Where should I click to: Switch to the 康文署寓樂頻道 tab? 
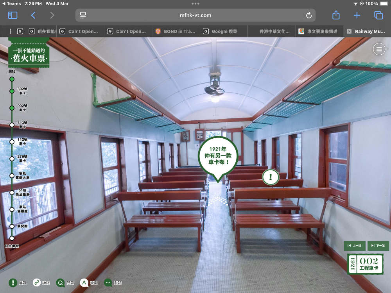point(319,31)
